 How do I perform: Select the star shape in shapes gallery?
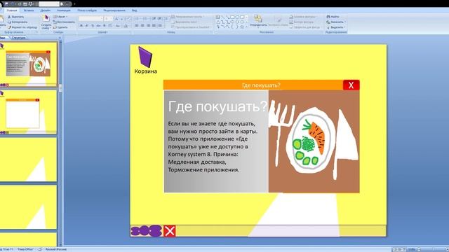tap(242, 27)
